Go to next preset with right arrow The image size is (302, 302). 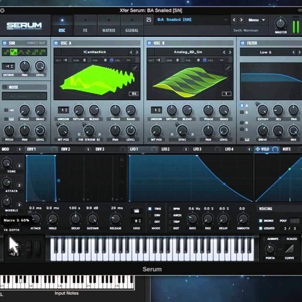click(x=241, y=20)
